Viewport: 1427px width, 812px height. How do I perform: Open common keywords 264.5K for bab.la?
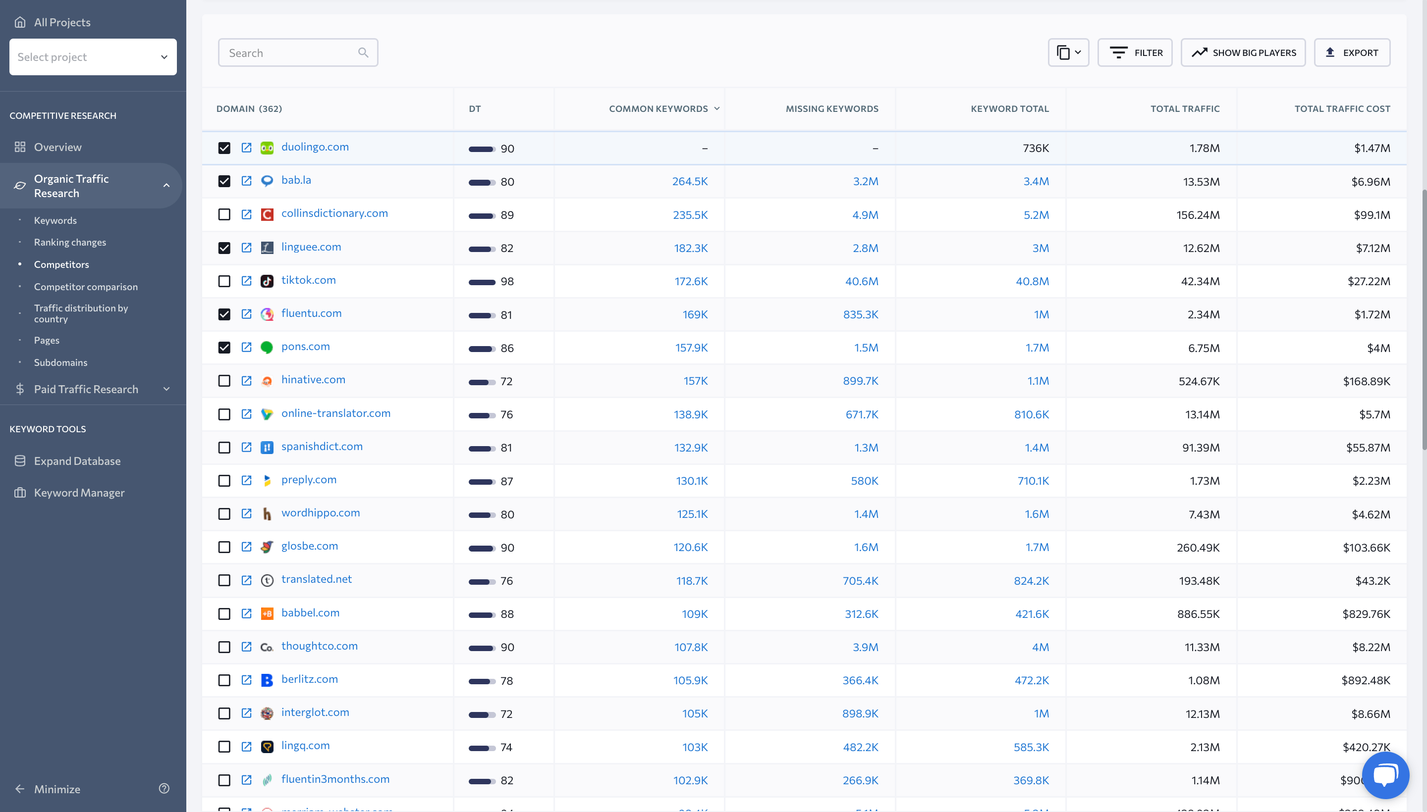tap(690, 181)
